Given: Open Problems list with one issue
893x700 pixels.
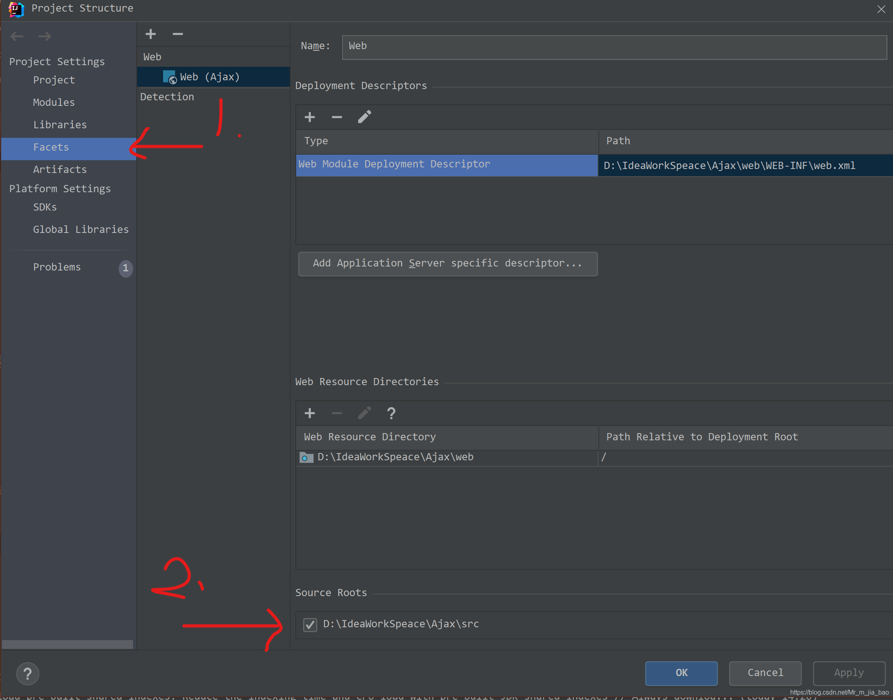Looking at the screenshot, I should [x=57, y=267].
